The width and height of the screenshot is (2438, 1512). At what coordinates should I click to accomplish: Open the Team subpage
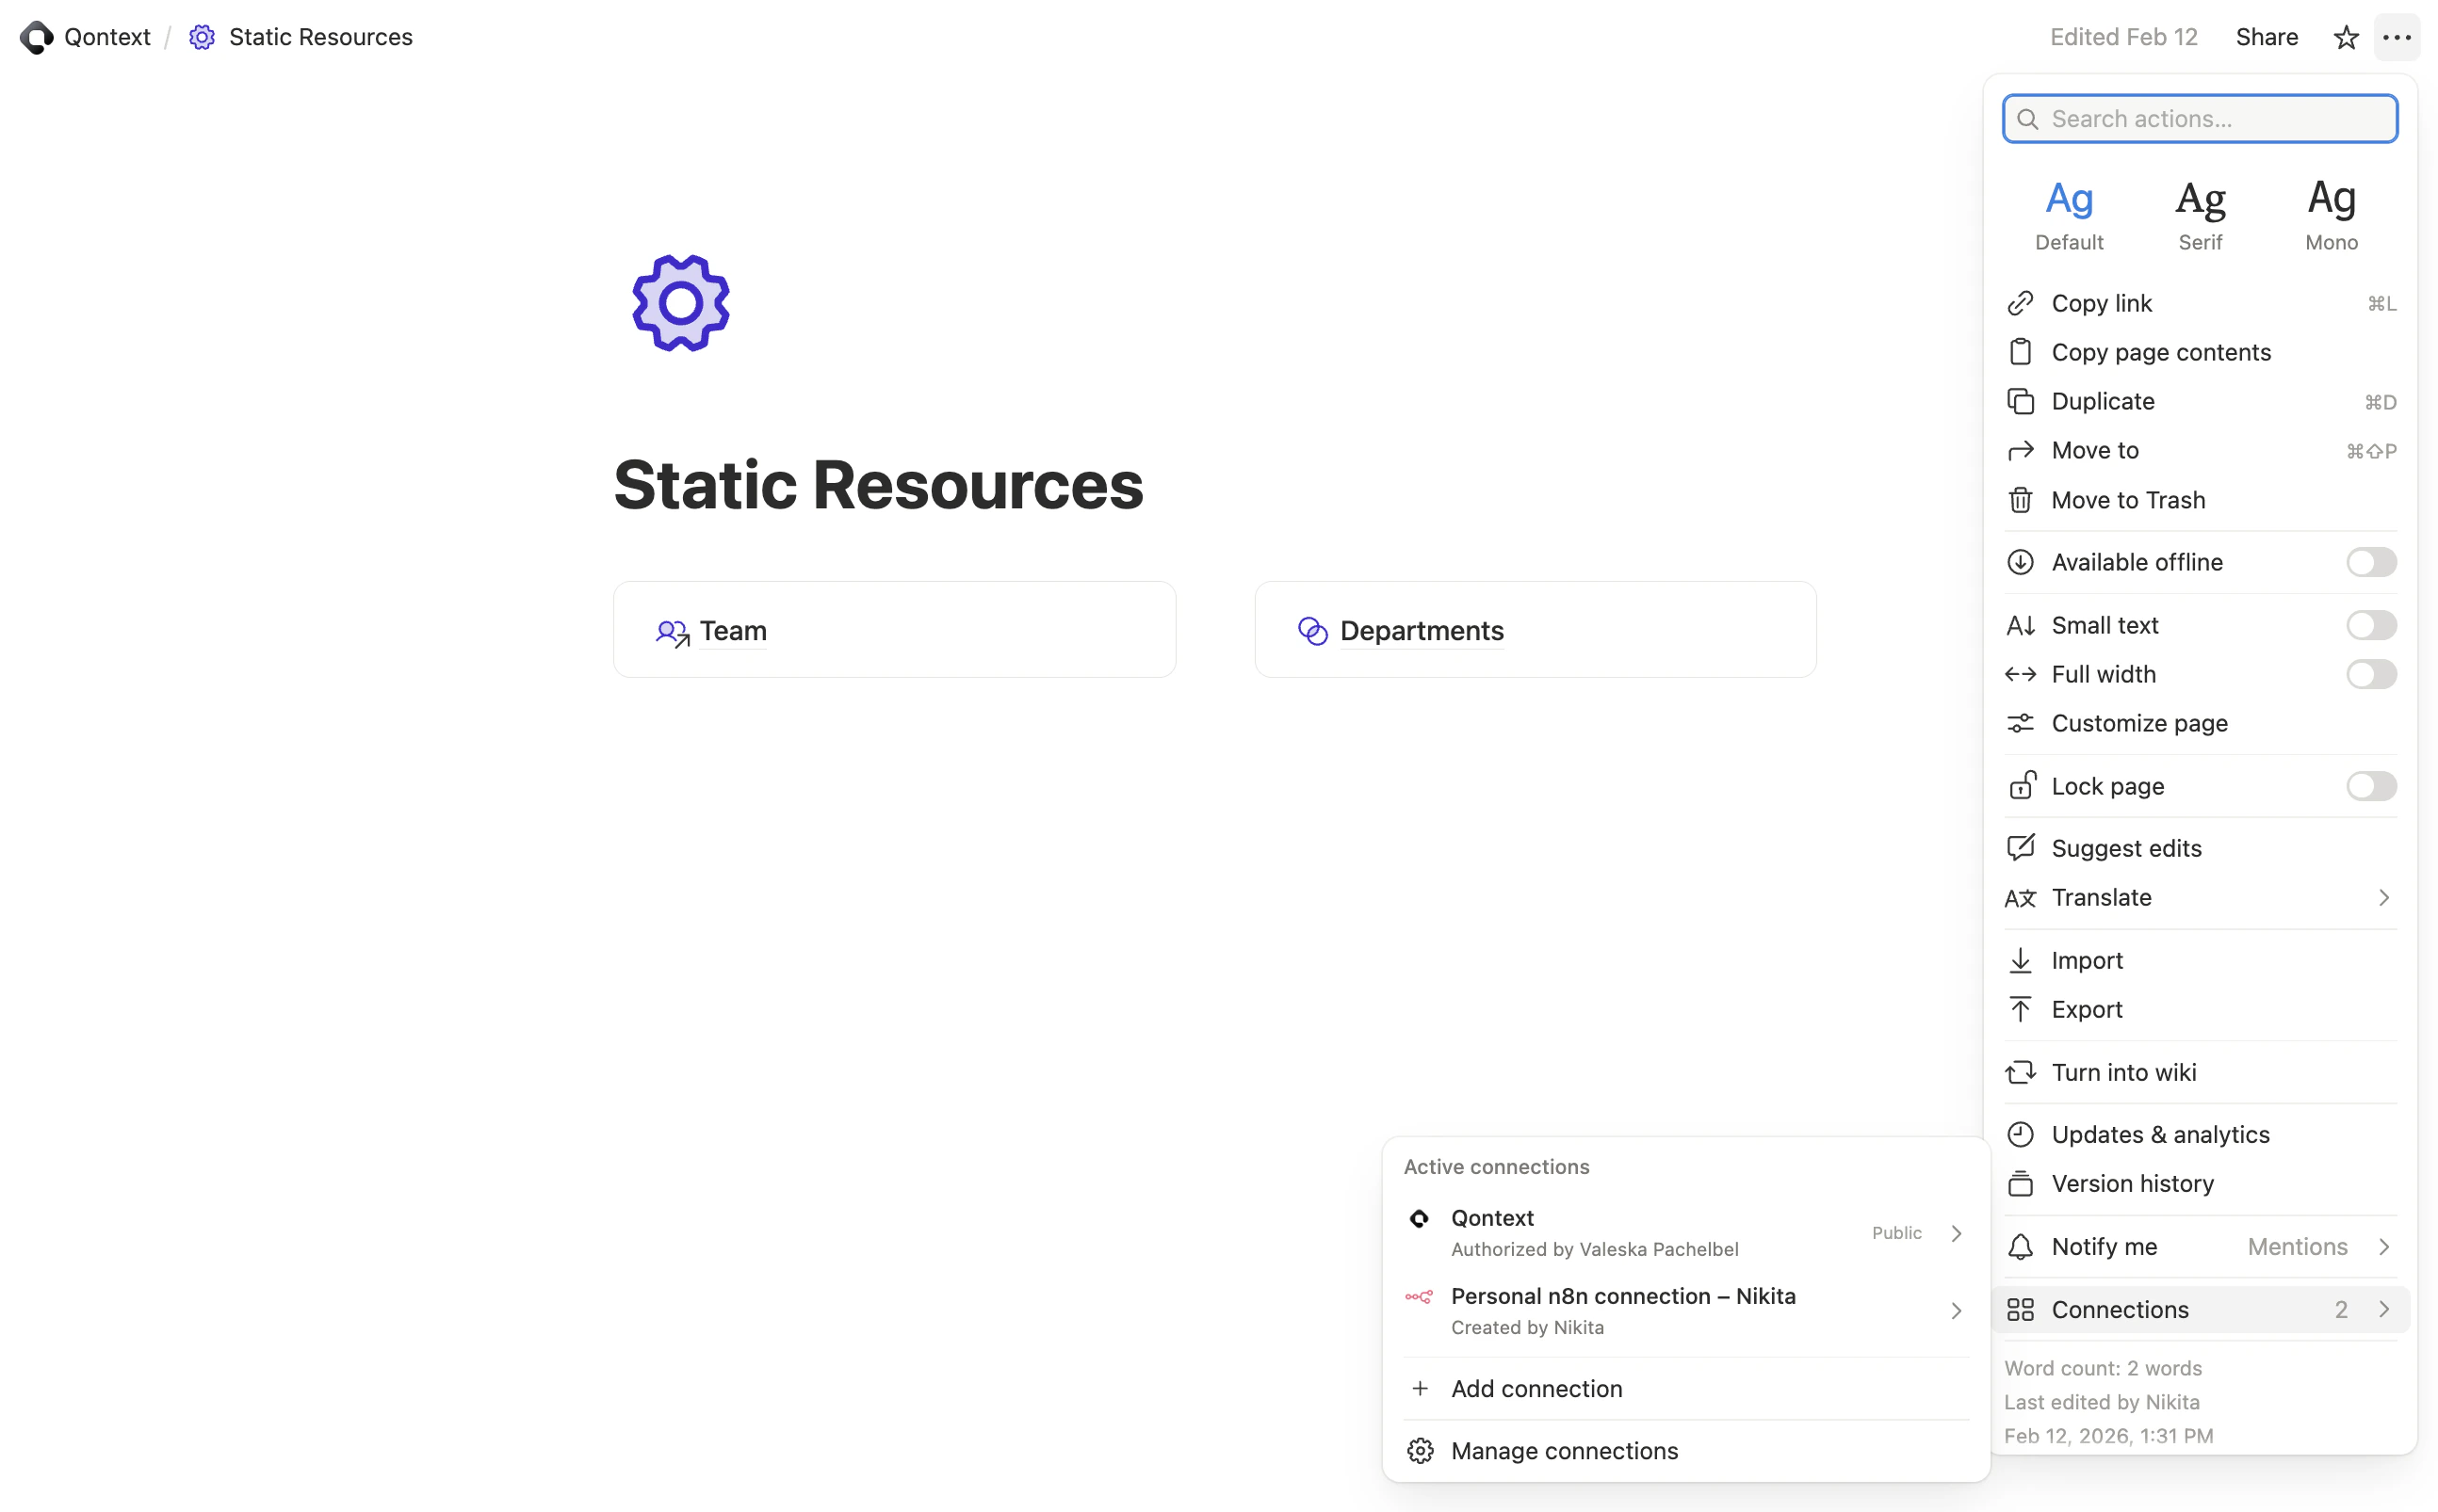[x=732, y=630]
